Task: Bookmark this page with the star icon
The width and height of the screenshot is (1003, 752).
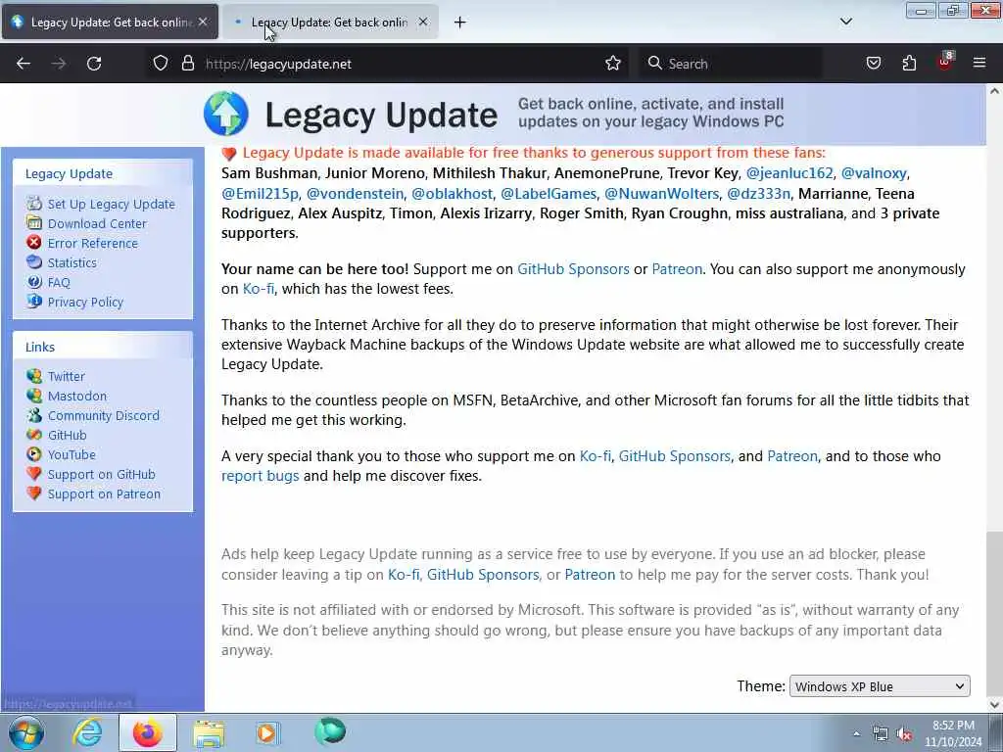Action: coord(613,64)
